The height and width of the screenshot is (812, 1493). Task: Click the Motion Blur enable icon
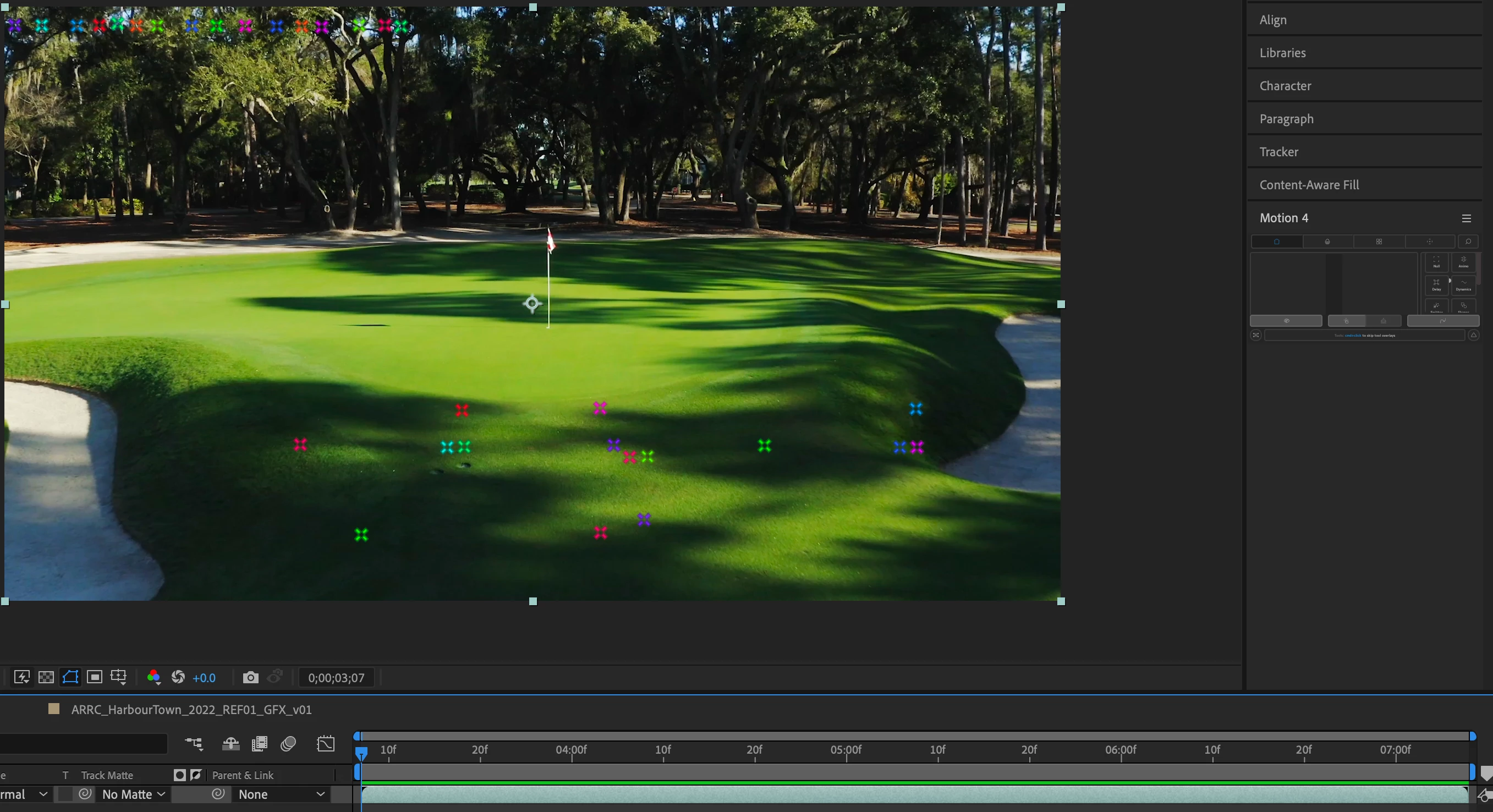pyautogui.click(x=288, y=744)
